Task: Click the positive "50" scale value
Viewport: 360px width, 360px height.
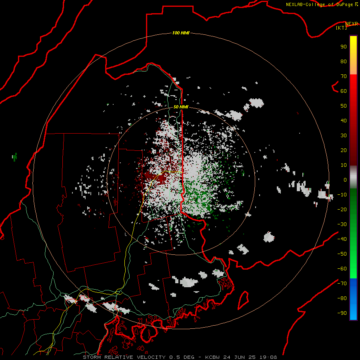Action: (x=344, y=106)
